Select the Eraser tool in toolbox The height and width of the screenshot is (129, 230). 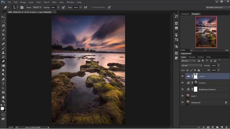(3, 61)
